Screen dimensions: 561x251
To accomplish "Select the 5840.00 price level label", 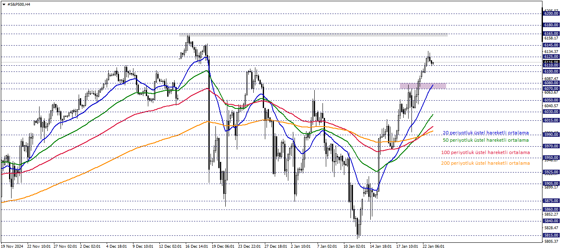I will [551, 221].
